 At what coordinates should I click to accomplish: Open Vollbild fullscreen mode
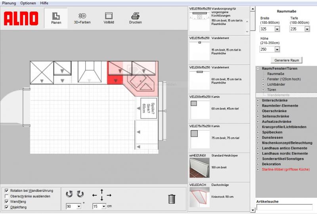click(x=109, y=16)
